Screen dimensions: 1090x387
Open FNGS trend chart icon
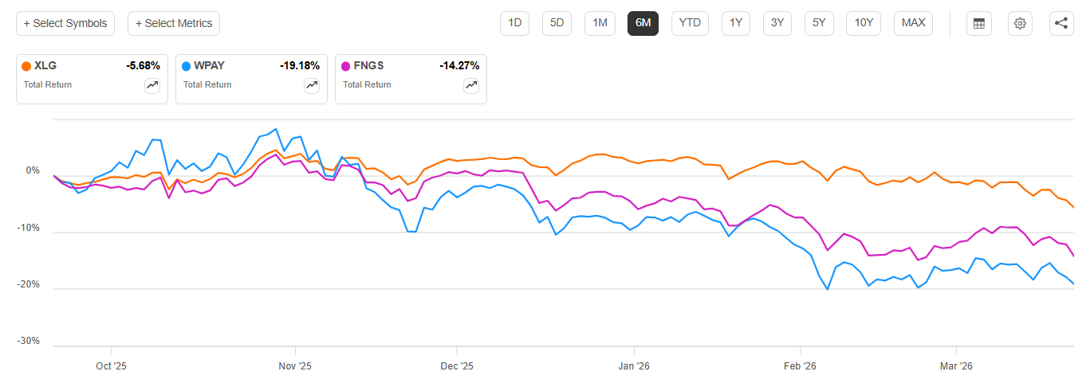pyautogui.click(x=471, y=85)
